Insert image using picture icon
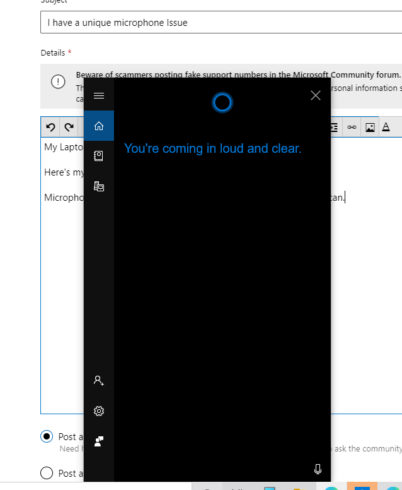The width and height of the screenshot is (402, 490). (x=370, y=127)
